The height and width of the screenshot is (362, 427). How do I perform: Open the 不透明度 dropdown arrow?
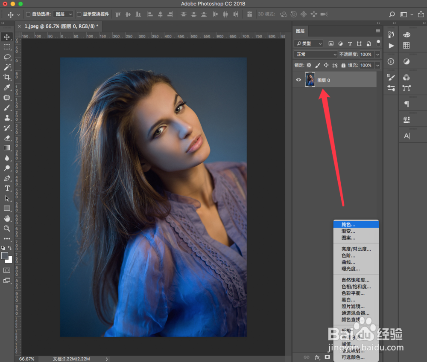point(377,54)
